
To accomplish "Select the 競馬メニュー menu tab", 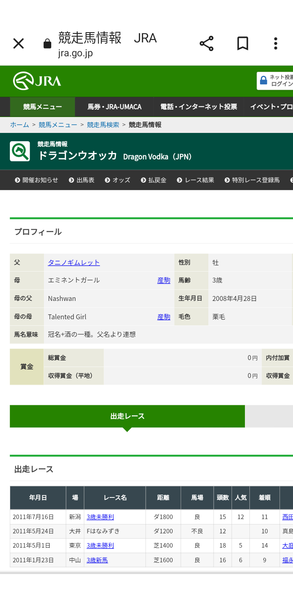I will [x=42, y=107].
